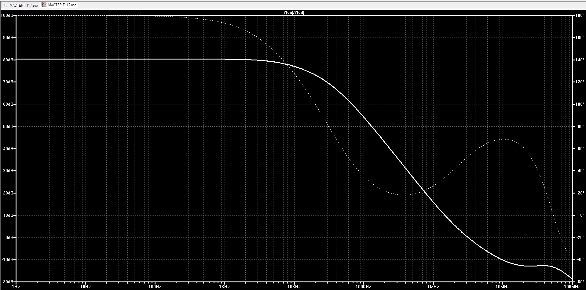Click the 80dB label on the gain axis

[x=8, y=60]
